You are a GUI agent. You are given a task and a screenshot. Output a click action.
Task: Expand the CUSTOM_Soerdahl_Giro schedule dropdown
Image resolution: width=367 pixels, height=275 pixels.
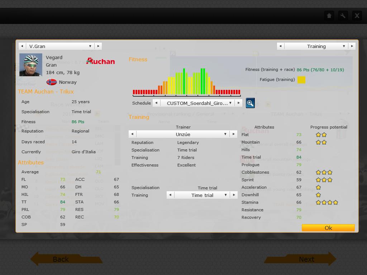point(230,103)
